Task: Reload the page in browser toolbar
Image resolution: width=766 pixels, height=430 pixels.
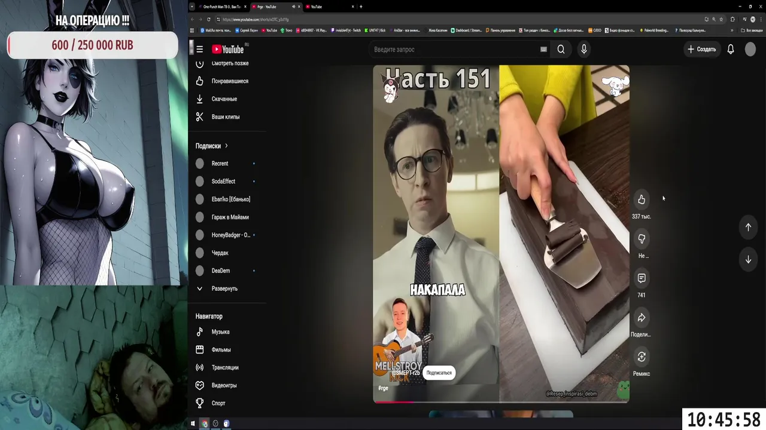Action: point(208,19)
